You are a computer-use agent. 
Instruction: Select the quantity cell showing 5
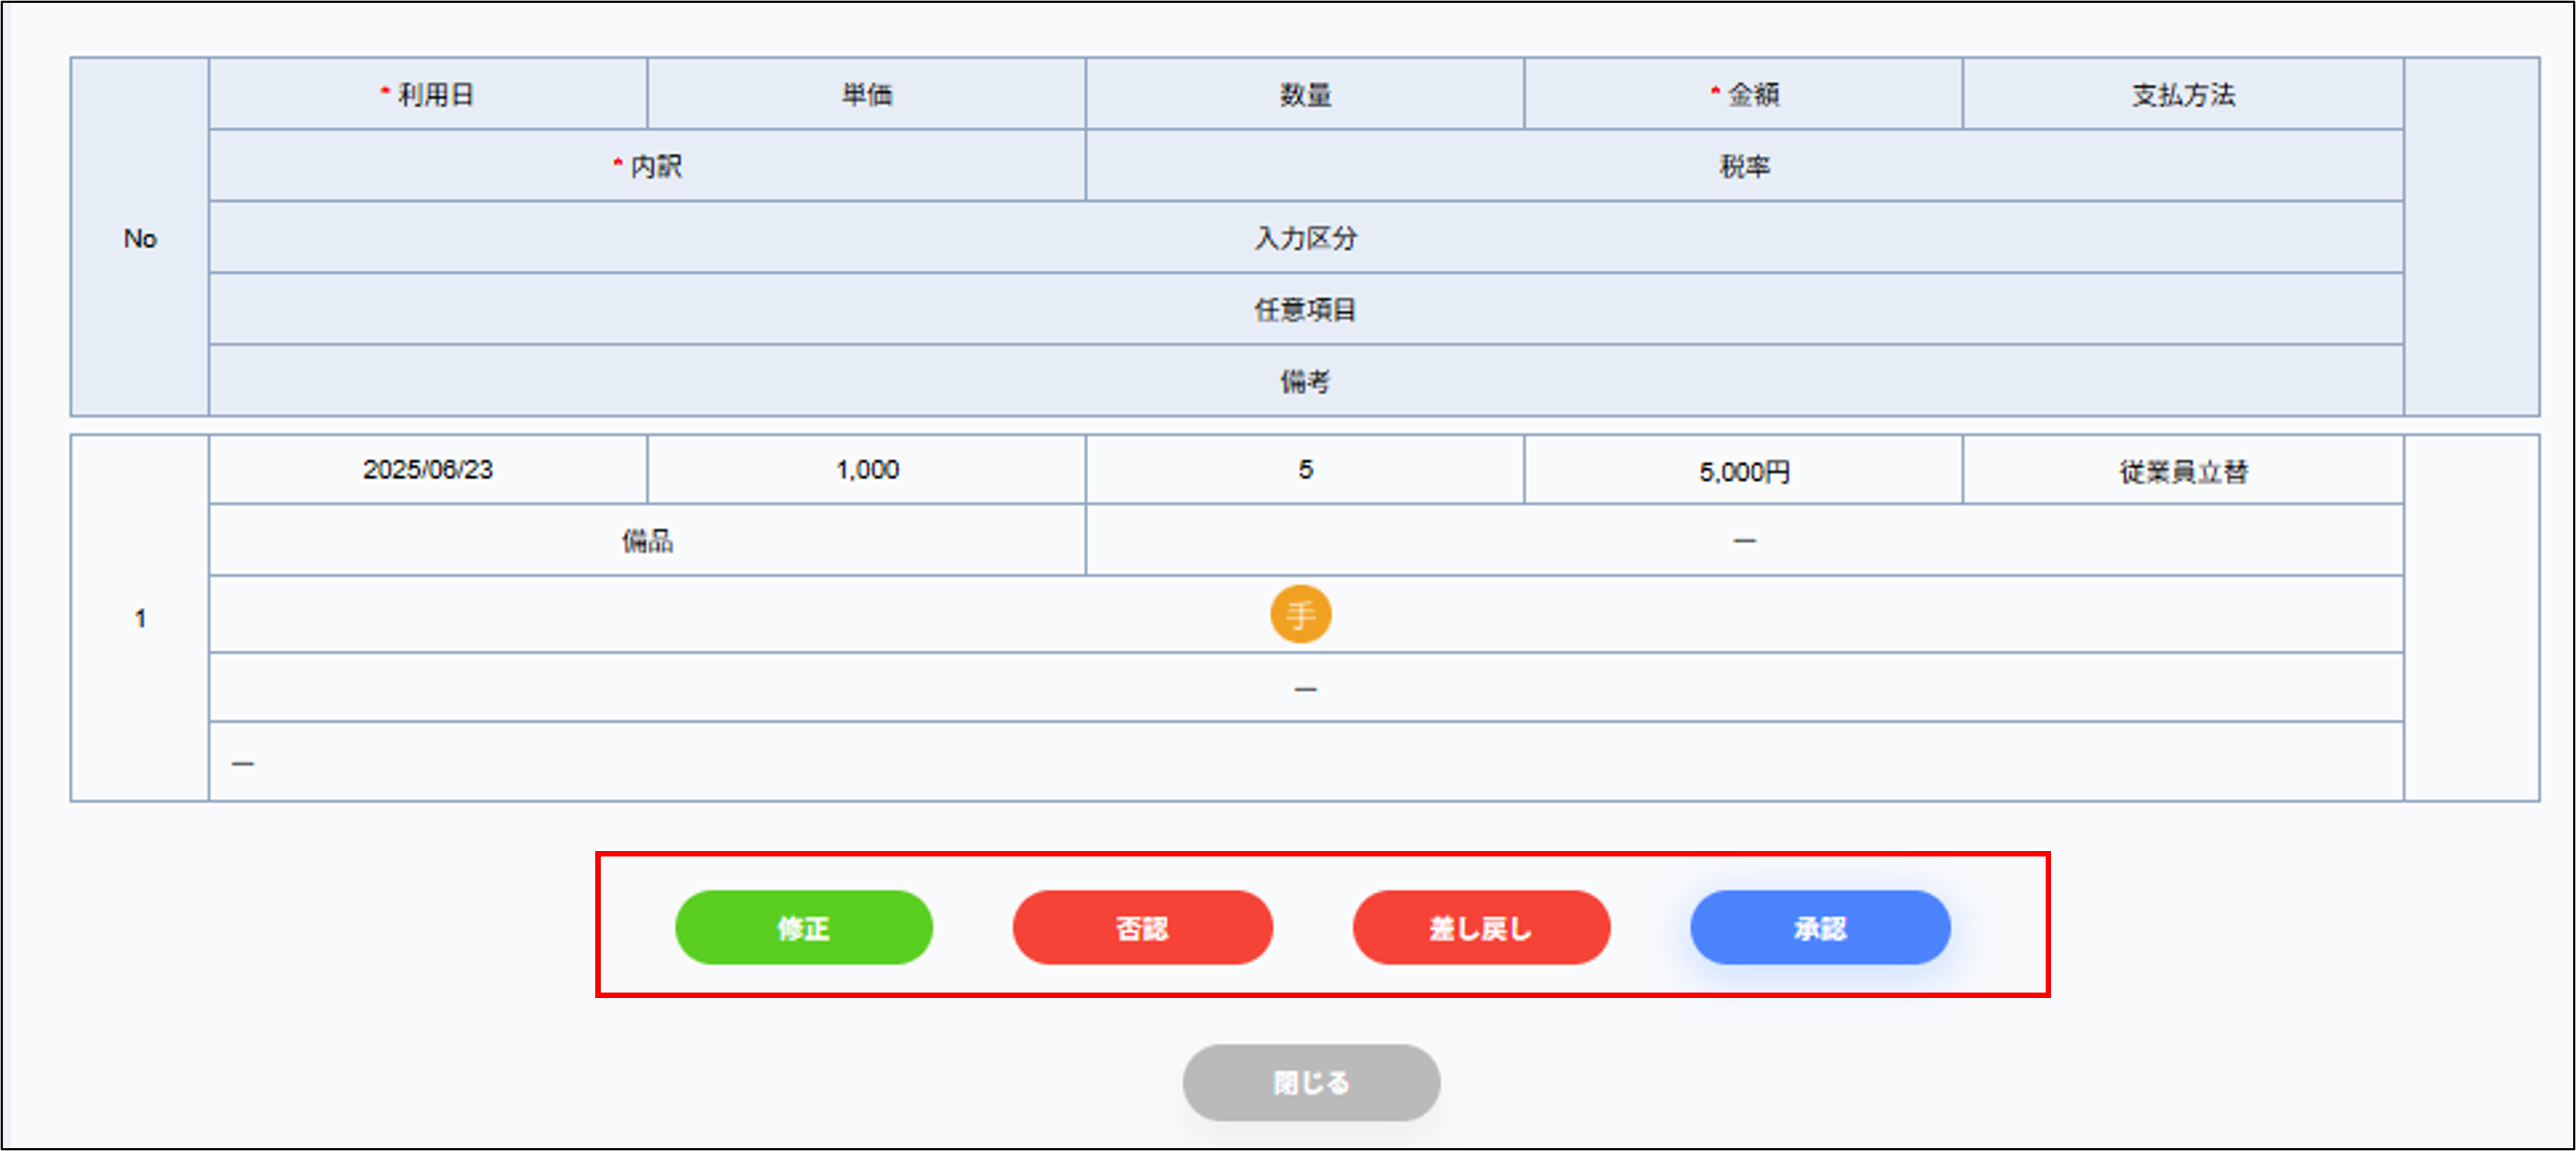(1305, 469)
